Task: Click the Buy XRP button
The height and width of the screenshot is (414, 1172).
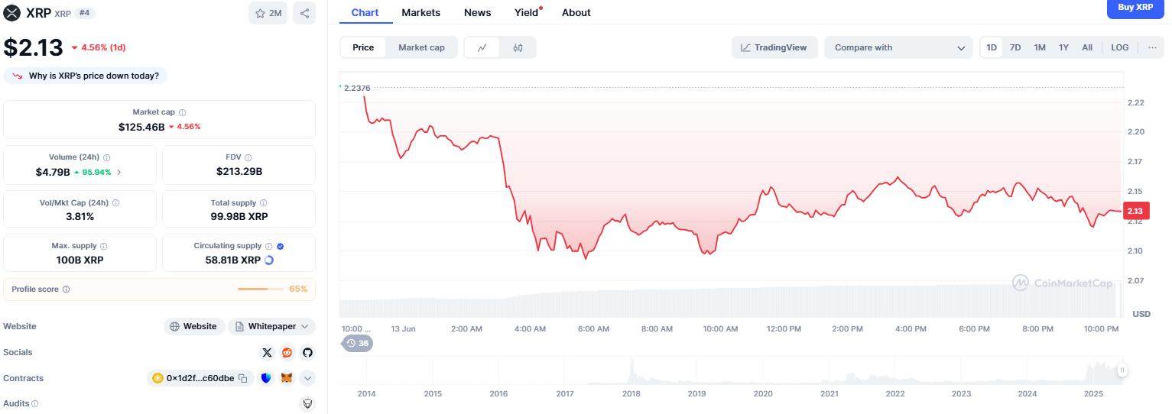Action: click(x=1135, y=7)
